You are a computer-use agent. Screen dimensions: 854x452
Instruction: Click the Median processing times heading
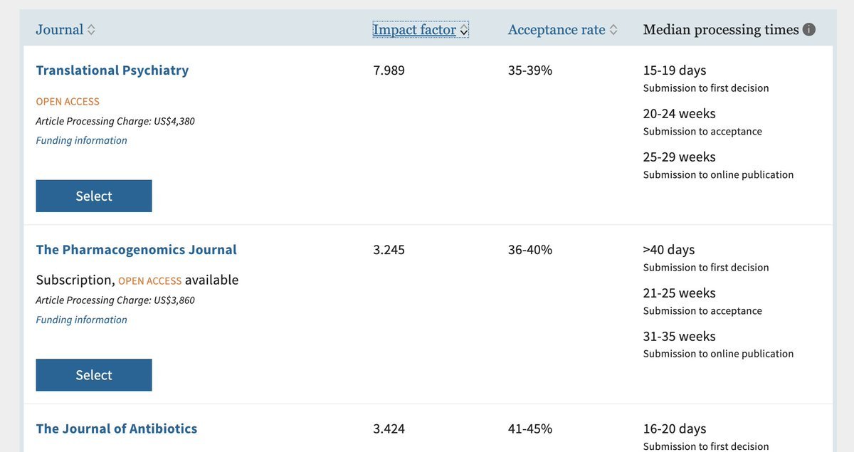click(721, 30)
